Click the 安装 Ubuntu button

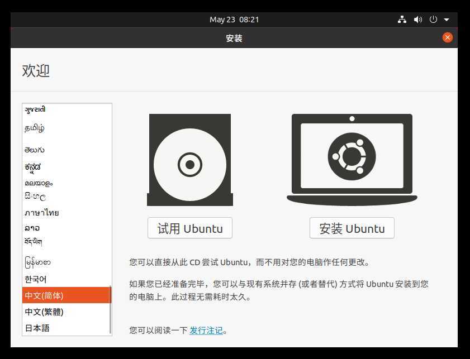click(x=352, y=228)
